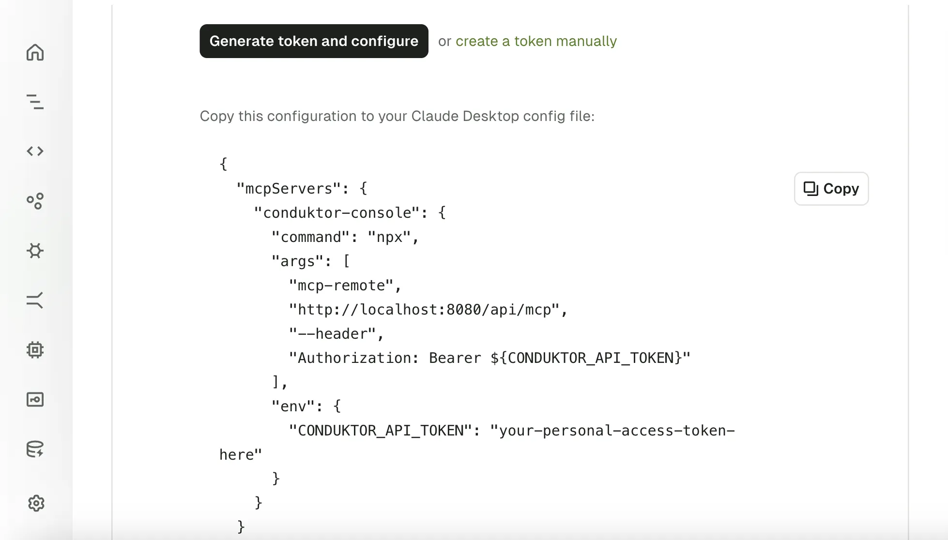948x540 pixels.
Task: Select the Authorization Bearer header line
Action: tap(489, 358)
